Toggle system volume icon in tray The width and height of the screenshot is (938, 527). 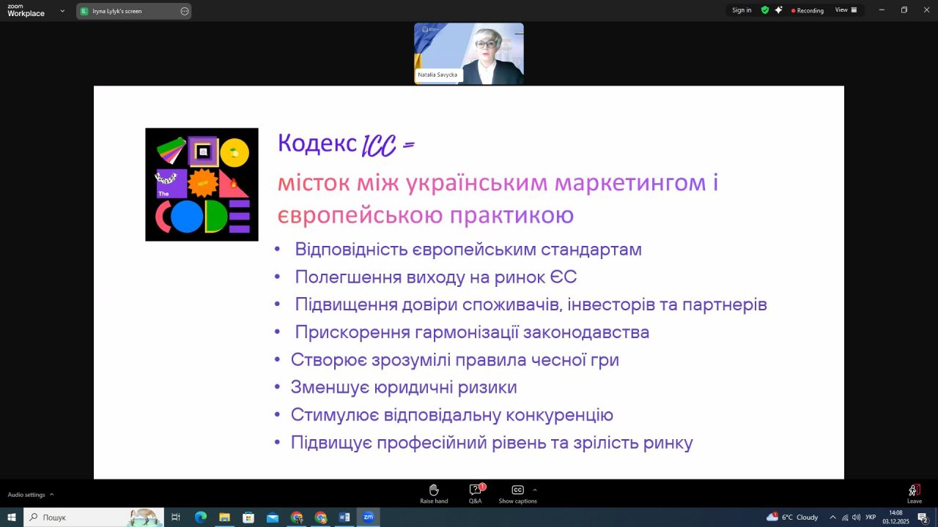[856, 517]
